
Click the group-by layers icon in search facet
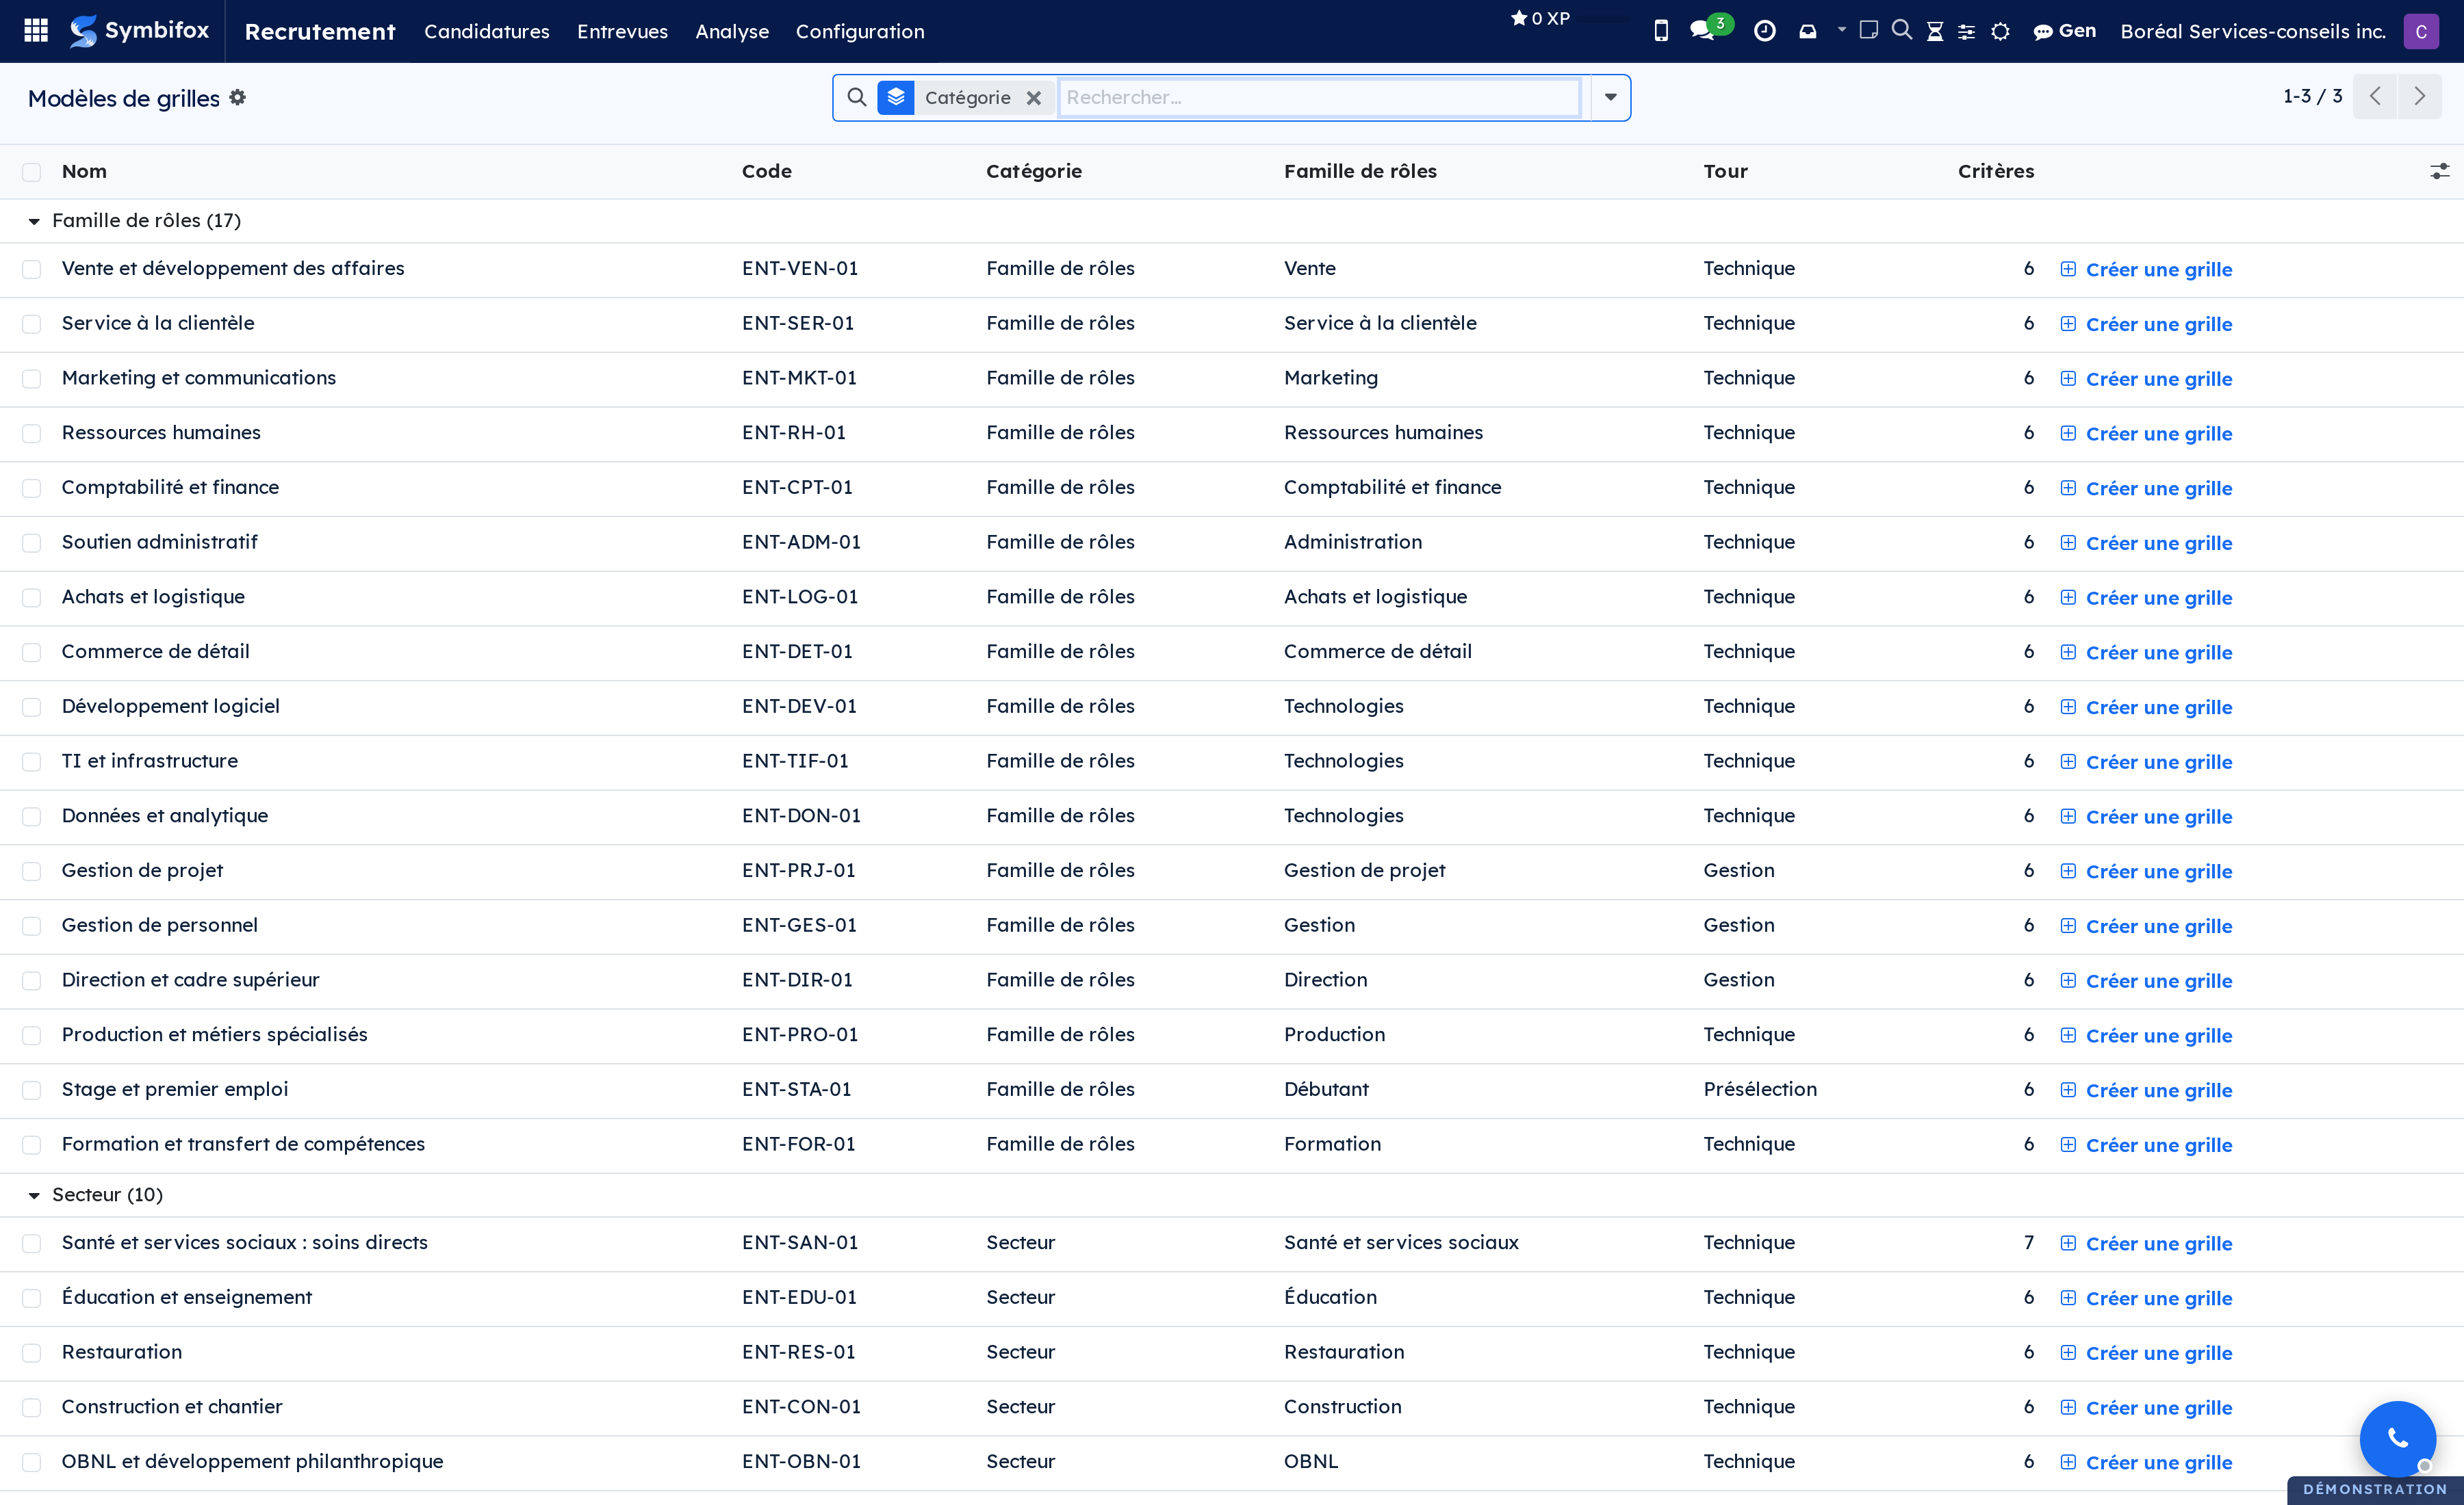tap(895, 97)
